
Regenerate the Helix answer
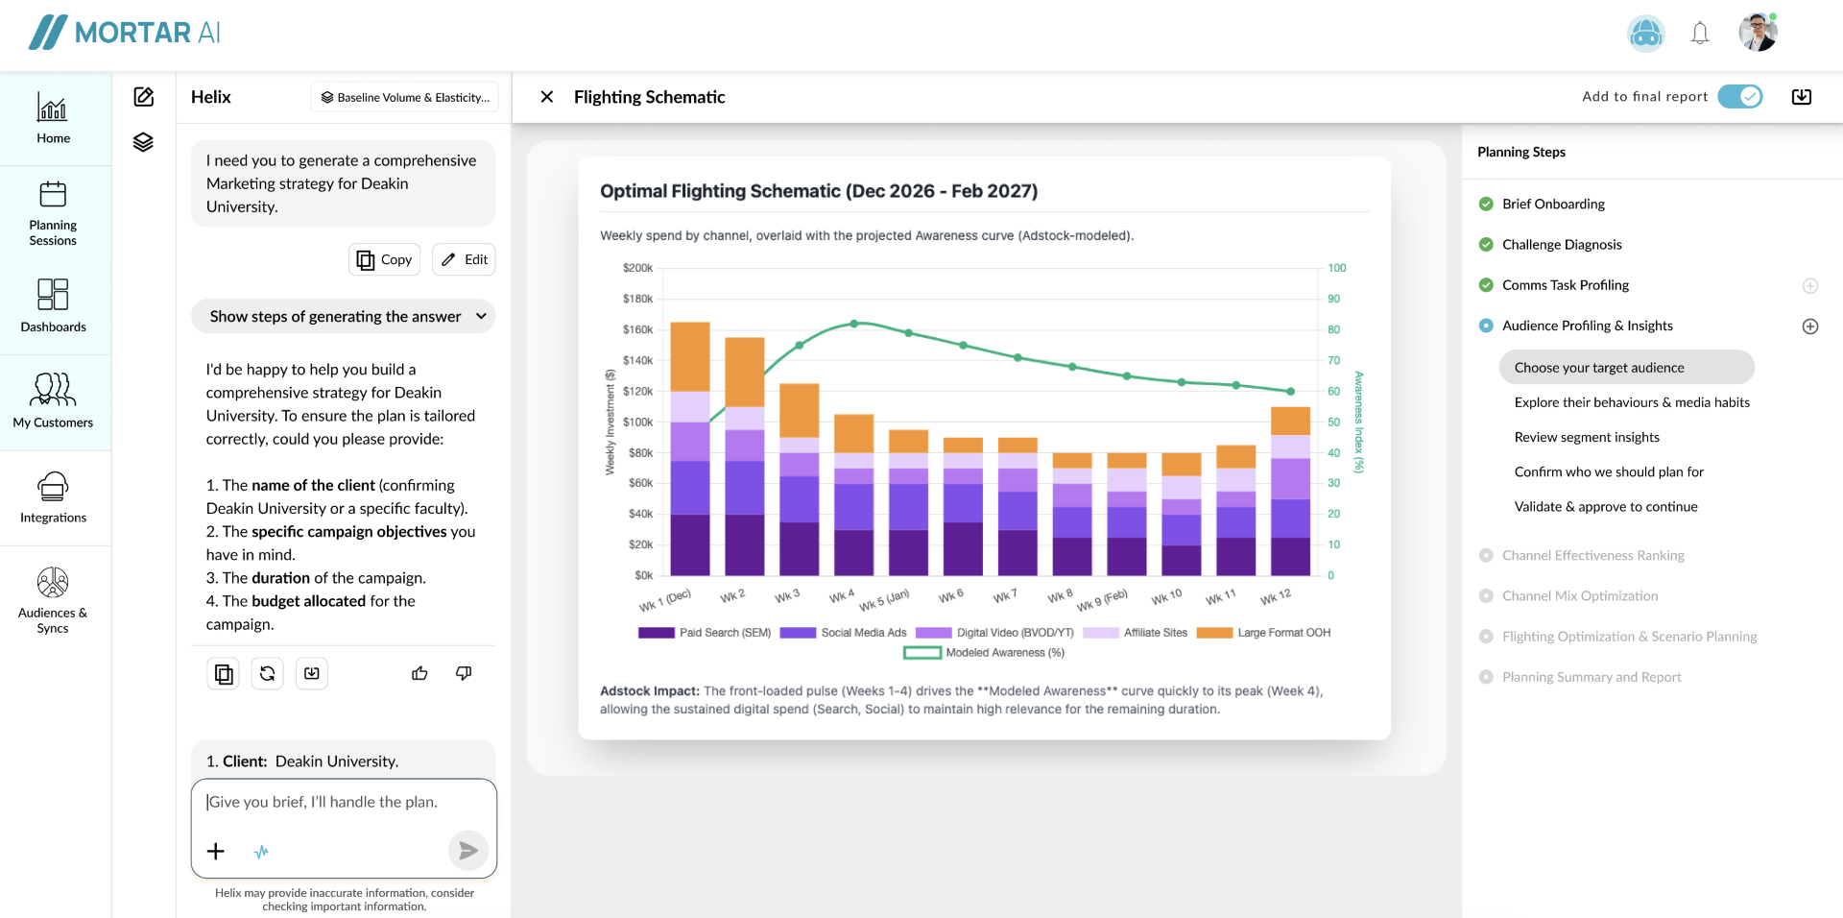coord(268,674)
